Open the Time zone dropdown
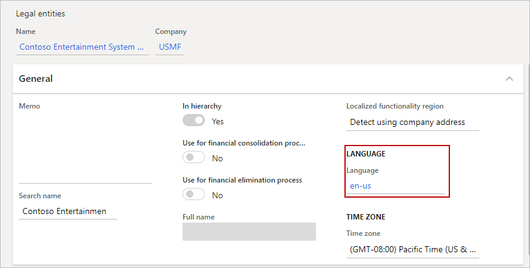This screenshot has height=268, width=530. [x=412, y=249]
